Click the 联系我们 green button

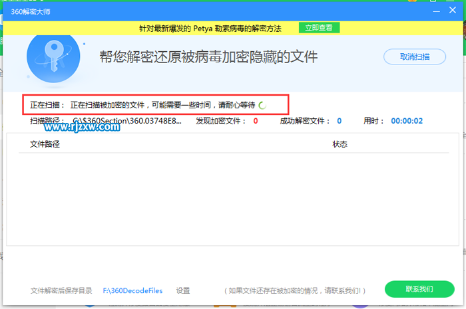419,289
